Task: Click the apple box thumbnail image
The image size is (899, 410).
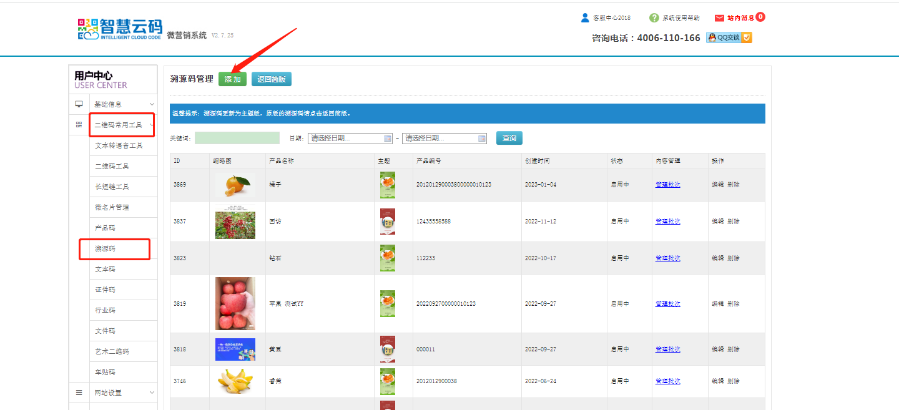Action: pyautogui.click(x=235, y=303)
